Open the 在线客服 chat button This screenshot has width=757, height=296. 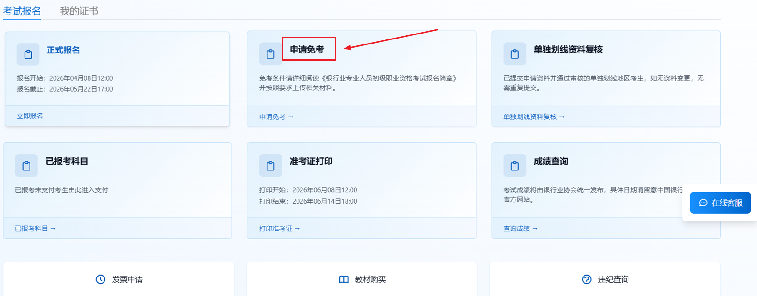(720, 203)
